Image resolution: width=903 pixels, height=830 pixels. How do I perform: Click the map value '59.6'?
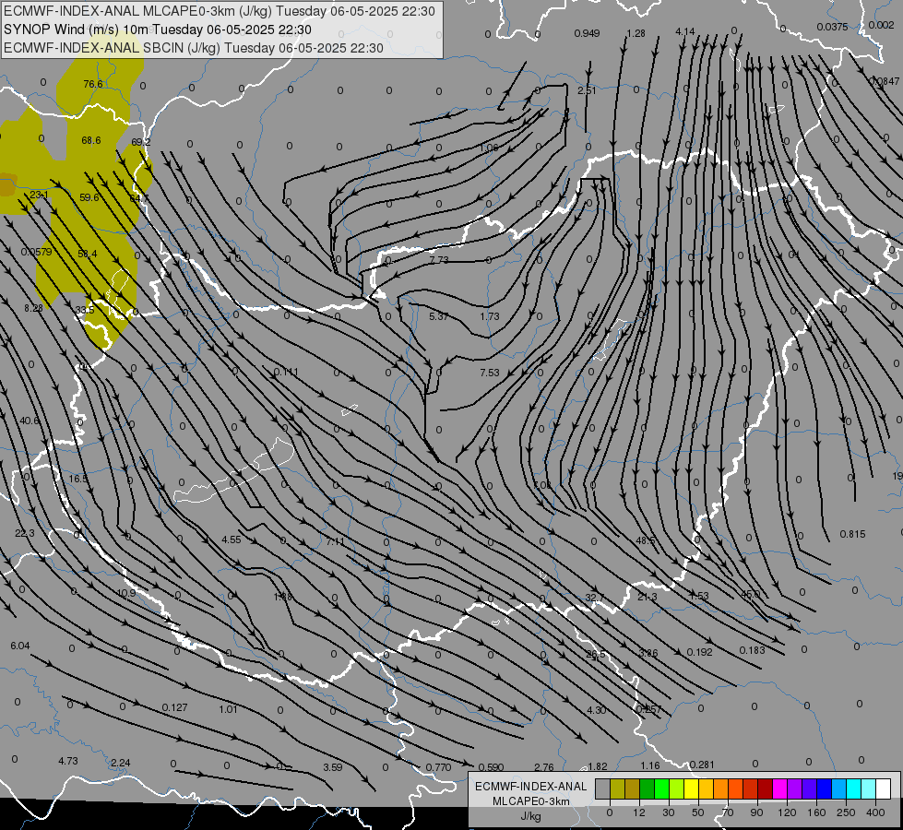pos(89,197)
